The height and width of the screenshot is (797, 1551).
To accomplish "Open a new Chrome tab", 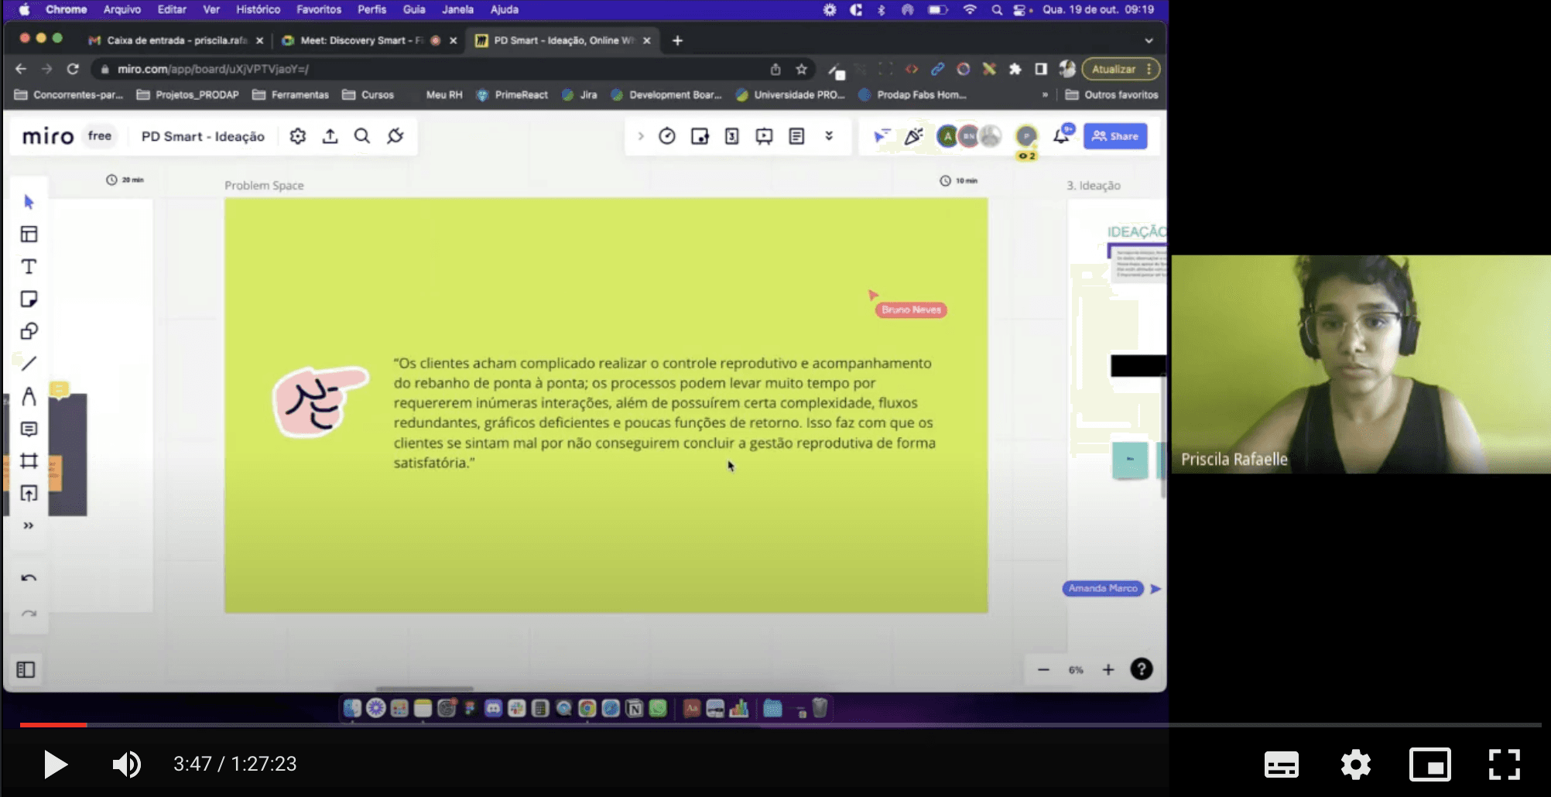I will click(x=677, y=40).
